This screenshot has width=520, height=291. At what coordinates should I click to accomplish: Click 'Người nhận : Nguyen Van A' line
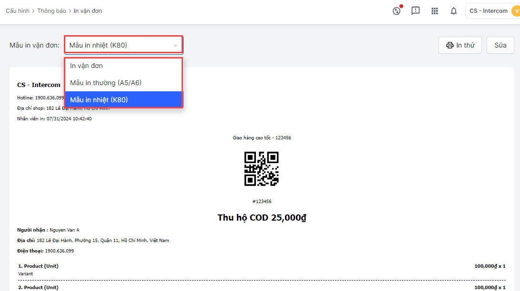(x=48, y=230)
